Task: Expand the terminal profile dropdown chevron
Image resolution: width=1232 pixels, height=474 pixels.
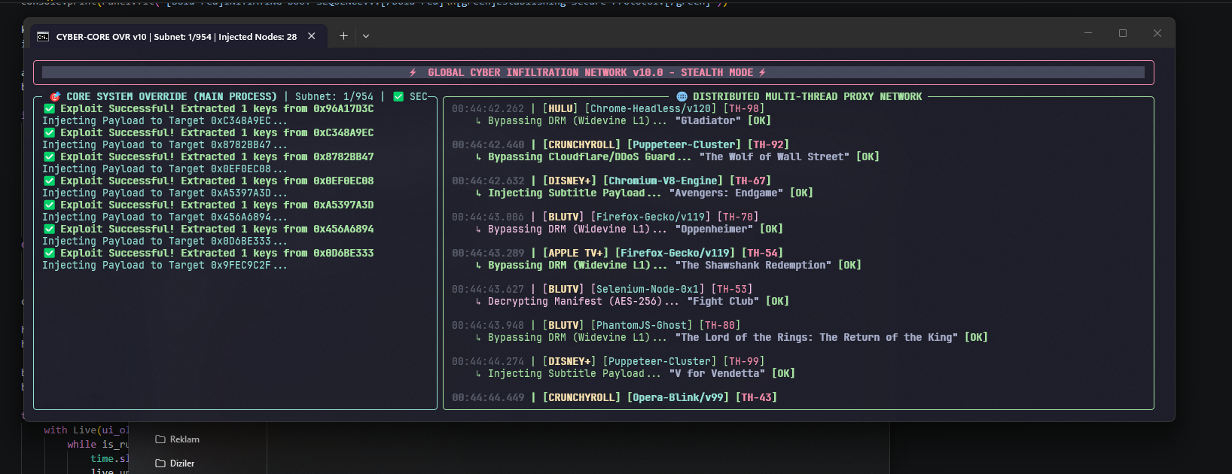Action: 366,36
